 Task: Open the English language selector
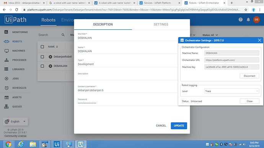[x=15, y=121]
